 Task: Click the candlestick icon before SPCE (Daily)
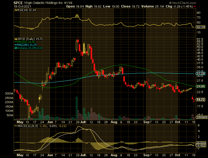(x=16, y=39)
